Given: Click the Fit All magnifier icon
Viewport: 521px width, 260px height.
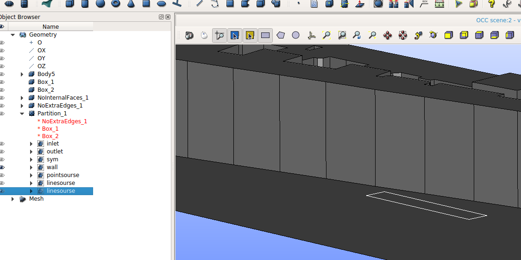Looking at the screenshot, I should (326, 35).
